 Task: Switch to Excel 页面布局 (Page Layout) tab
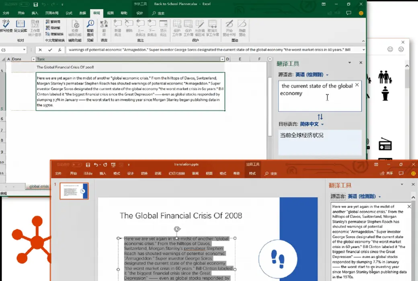pyautogui.click(x=52, y=13)
